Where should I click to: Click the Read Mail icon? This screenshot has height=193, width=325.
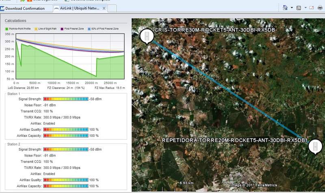(x=312, y=8)
